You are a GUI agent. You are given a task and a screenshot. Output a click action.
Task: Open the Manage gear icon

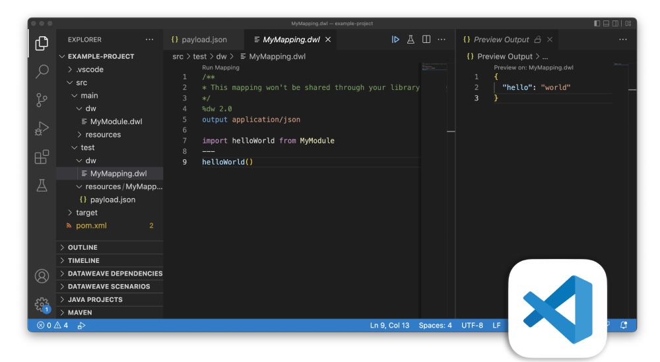42,305
